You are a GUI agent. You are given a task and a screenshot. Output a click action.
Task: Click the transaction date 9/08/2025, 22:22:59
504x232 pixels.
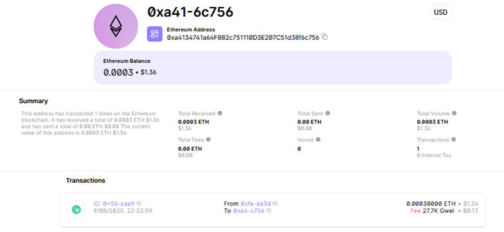(122, 211)
